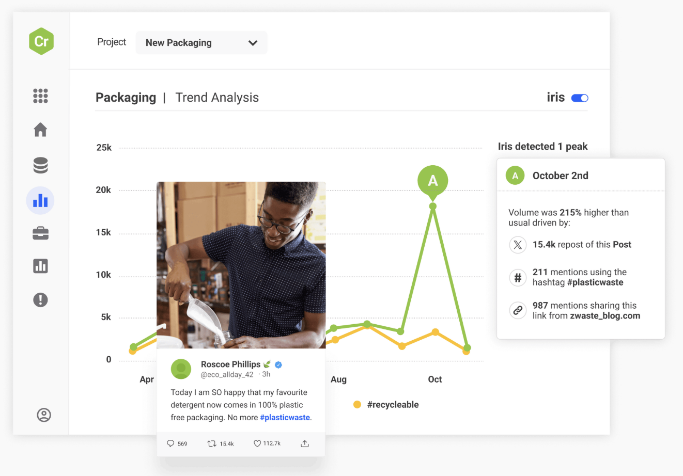The height and width of the screenshot is (476, 683).
Task: Click the Aug x-axis label
Action: 339,379
